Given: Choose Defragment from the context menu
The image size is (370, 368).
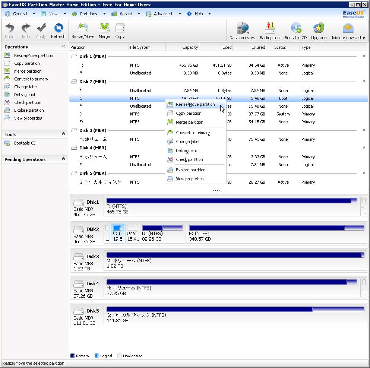Looking at the screenshot, I should 186,150.
